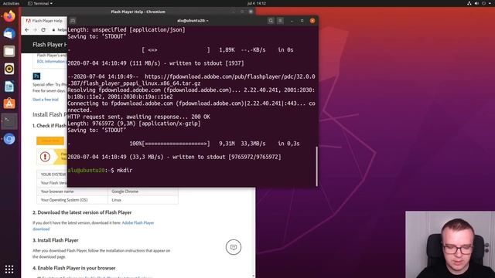The image size is (495, 278).
Task: Click the Chromium window title bar
Action: pyautogui.click(x=138, y=12)
